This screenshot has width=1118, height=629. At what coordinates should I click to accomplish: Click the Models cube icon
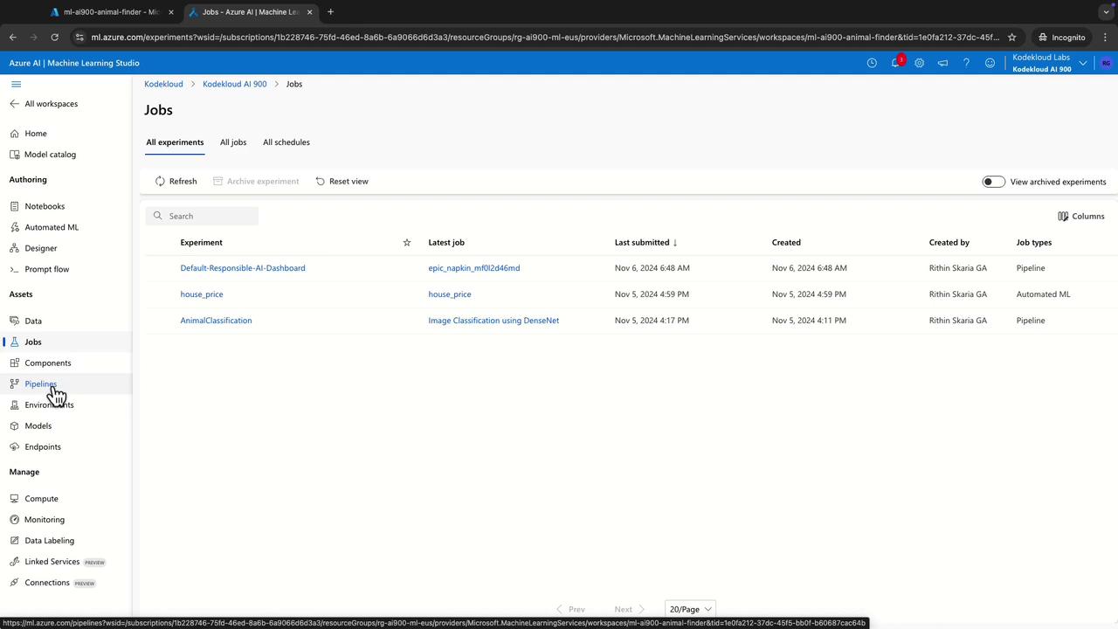(15, 425)
